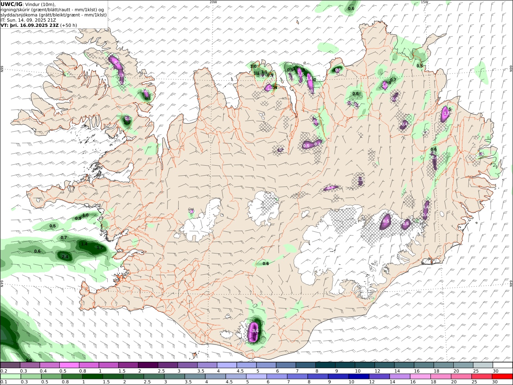513x385 pixels.
Task: Click the 20W longitude label at top
Action: 213,2
